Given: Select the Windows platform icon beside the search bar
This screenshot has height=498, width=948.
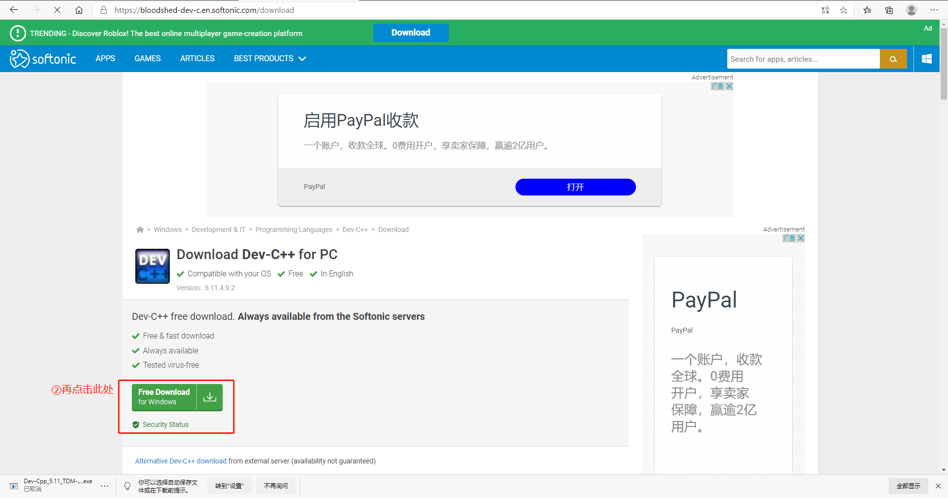Looking at the screenshot, I should click(x=926, y=58).
